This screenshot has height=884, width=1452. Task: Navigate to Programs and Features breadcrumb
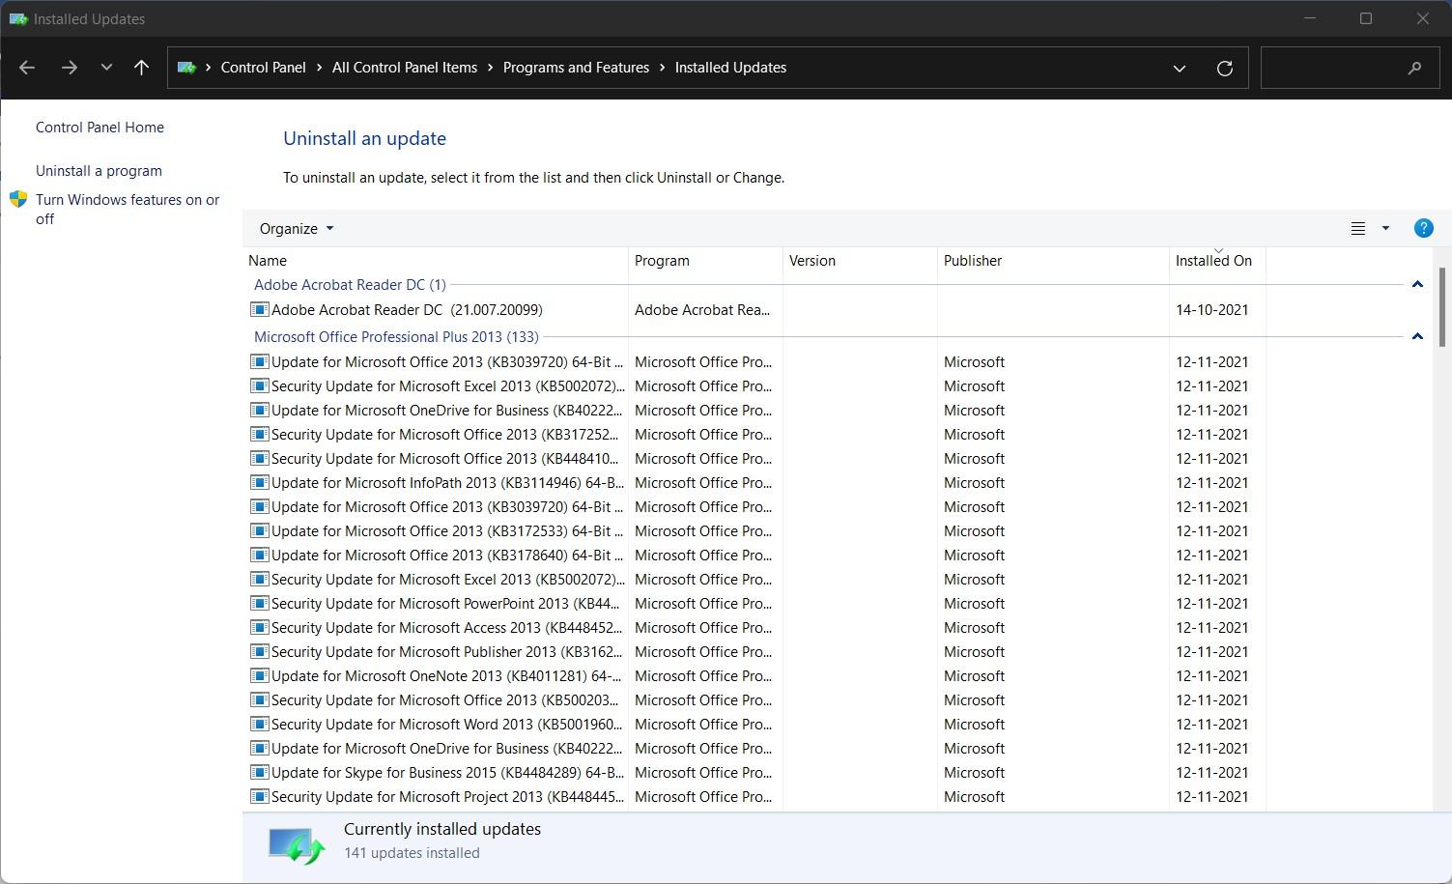pyautogui.click(x=576, y=67)
